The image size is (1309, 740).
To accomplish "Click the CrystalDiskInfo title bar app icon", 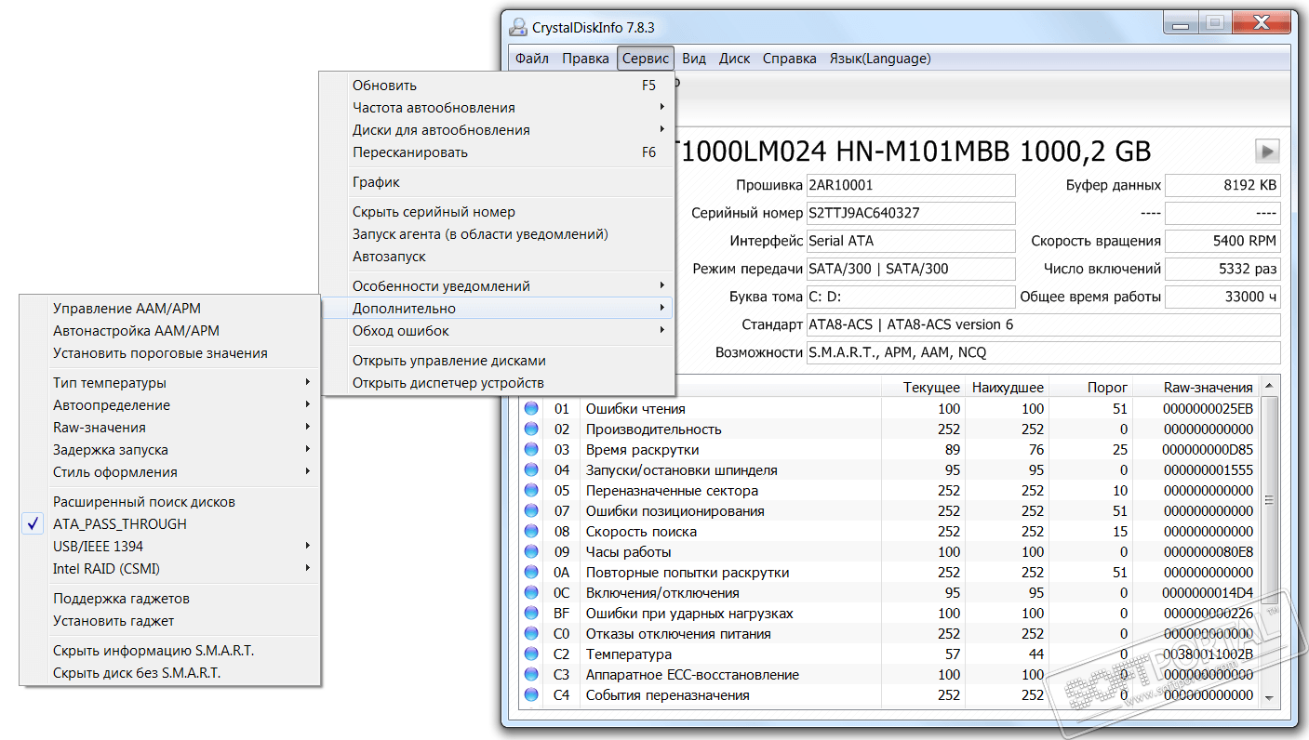I will pyautogui.click(x=518, y=26).
